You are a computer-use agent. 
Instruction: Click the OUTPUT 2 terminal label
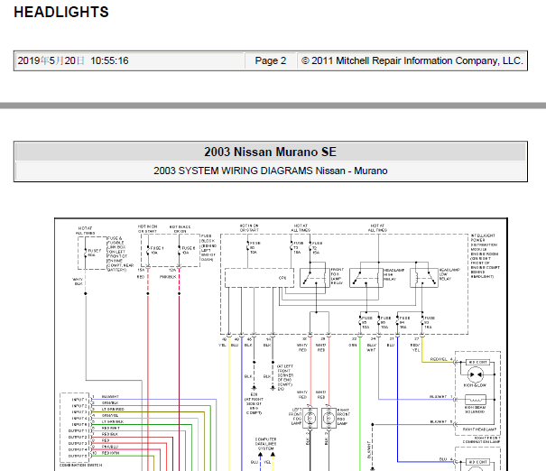click(78, 438)
